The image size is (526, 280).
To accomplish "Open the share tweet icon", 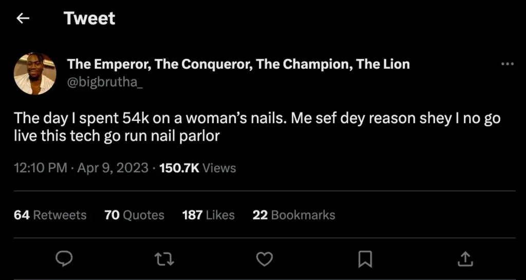I will pyautogui.click(x=464, y=259).
